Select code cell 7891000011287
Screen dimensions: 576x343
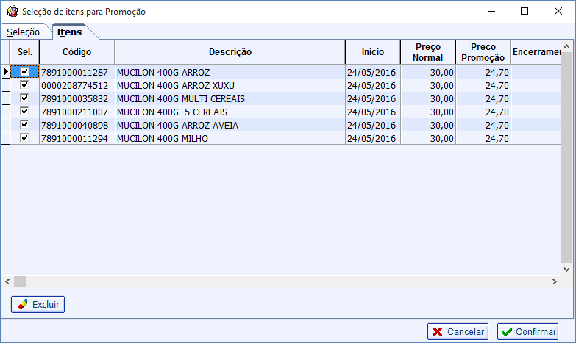pyautogui.click(x=77, y=72)
